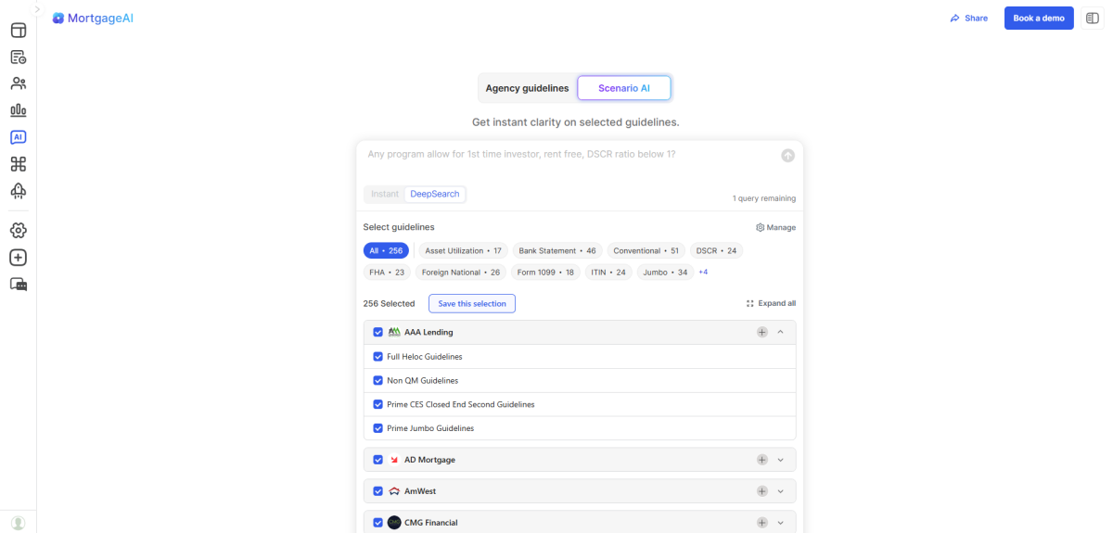The height and width of the screenshot is (533, 1113).
Task: Open the command key integrations icon
Action: click(x=18, y=164)
